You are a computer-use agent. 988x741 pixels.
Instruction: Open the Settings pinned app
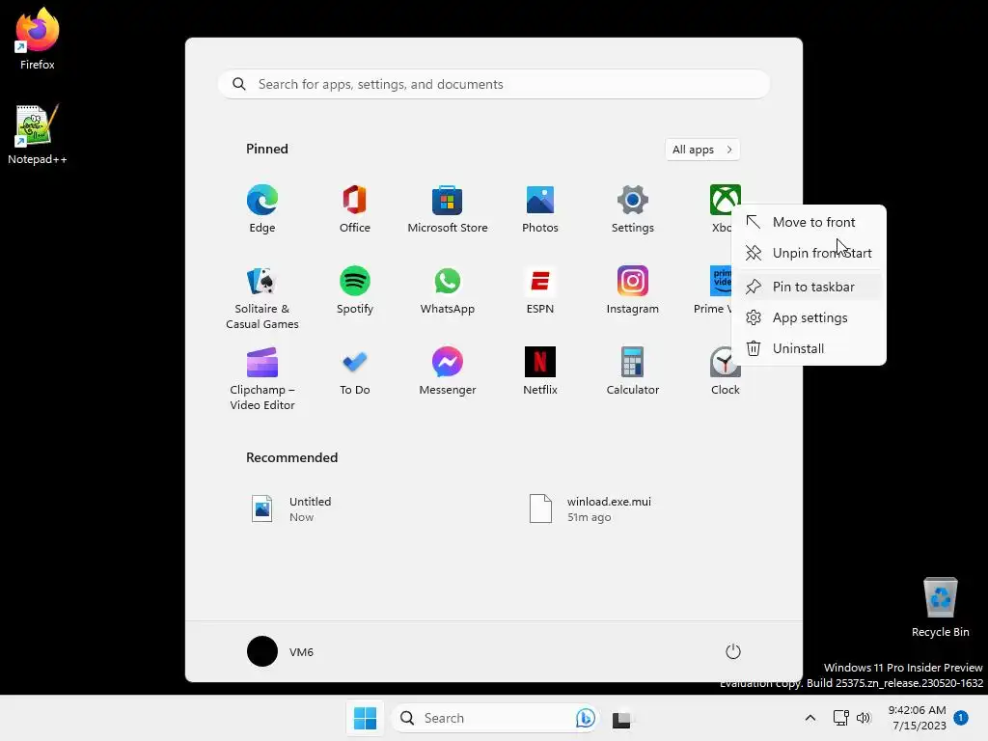pos(633,209)
